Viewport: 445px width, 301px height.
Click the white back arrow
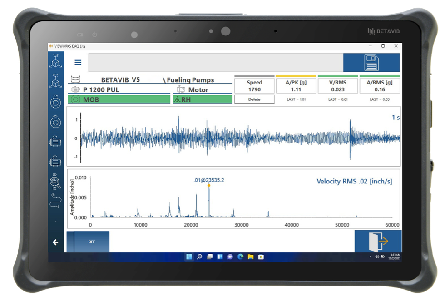pyautogui.click(x=55, y=242)
